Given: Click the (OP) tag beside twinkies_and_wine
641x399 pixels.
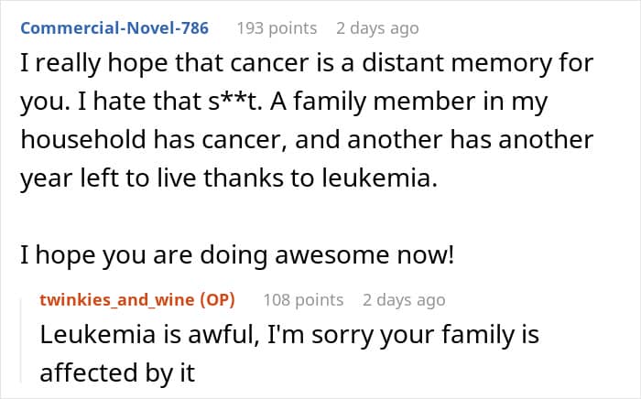Looking at the screenshot, I should tap(217, 300).
